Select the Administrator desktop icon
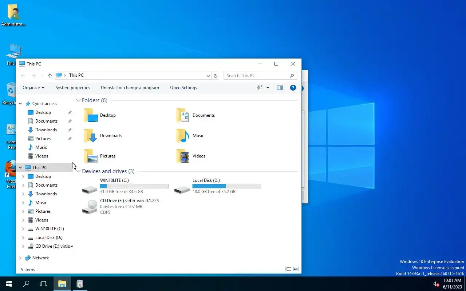This screenshot has width=466, height=291. click(13, 15)
